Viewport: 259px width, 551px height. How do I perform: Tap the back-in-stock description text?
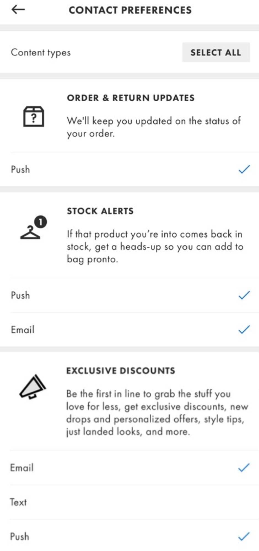pyautogui.click(x=155, y=246)
